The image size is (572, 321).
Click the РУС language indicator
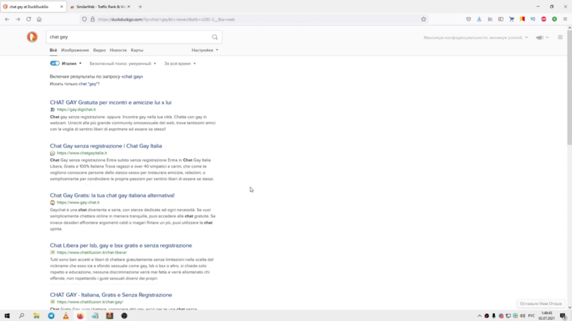[x=532, y=316]
